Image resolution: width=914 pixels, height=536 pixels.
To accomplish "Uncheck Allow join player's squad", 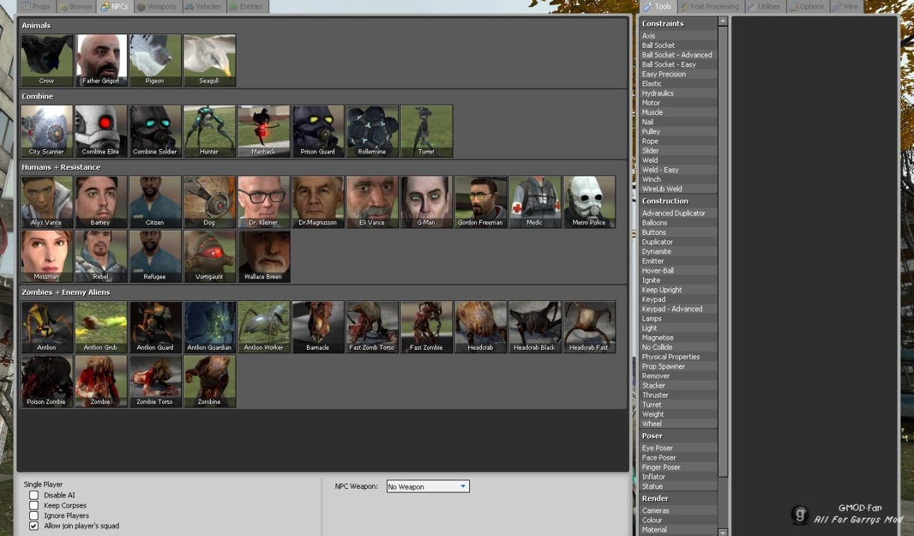I will 34,526.
